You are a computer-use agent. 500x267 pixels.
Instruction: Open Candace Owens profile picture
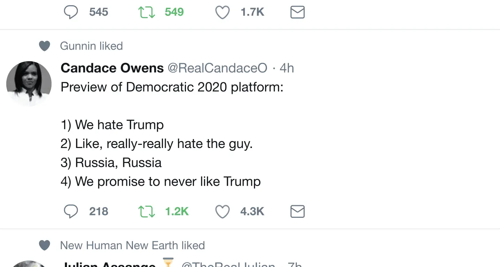[x=29, y=84]
